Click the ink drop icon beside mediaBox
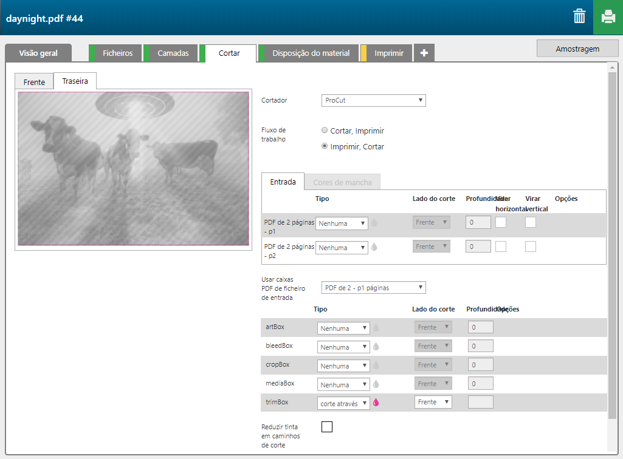 376,384
